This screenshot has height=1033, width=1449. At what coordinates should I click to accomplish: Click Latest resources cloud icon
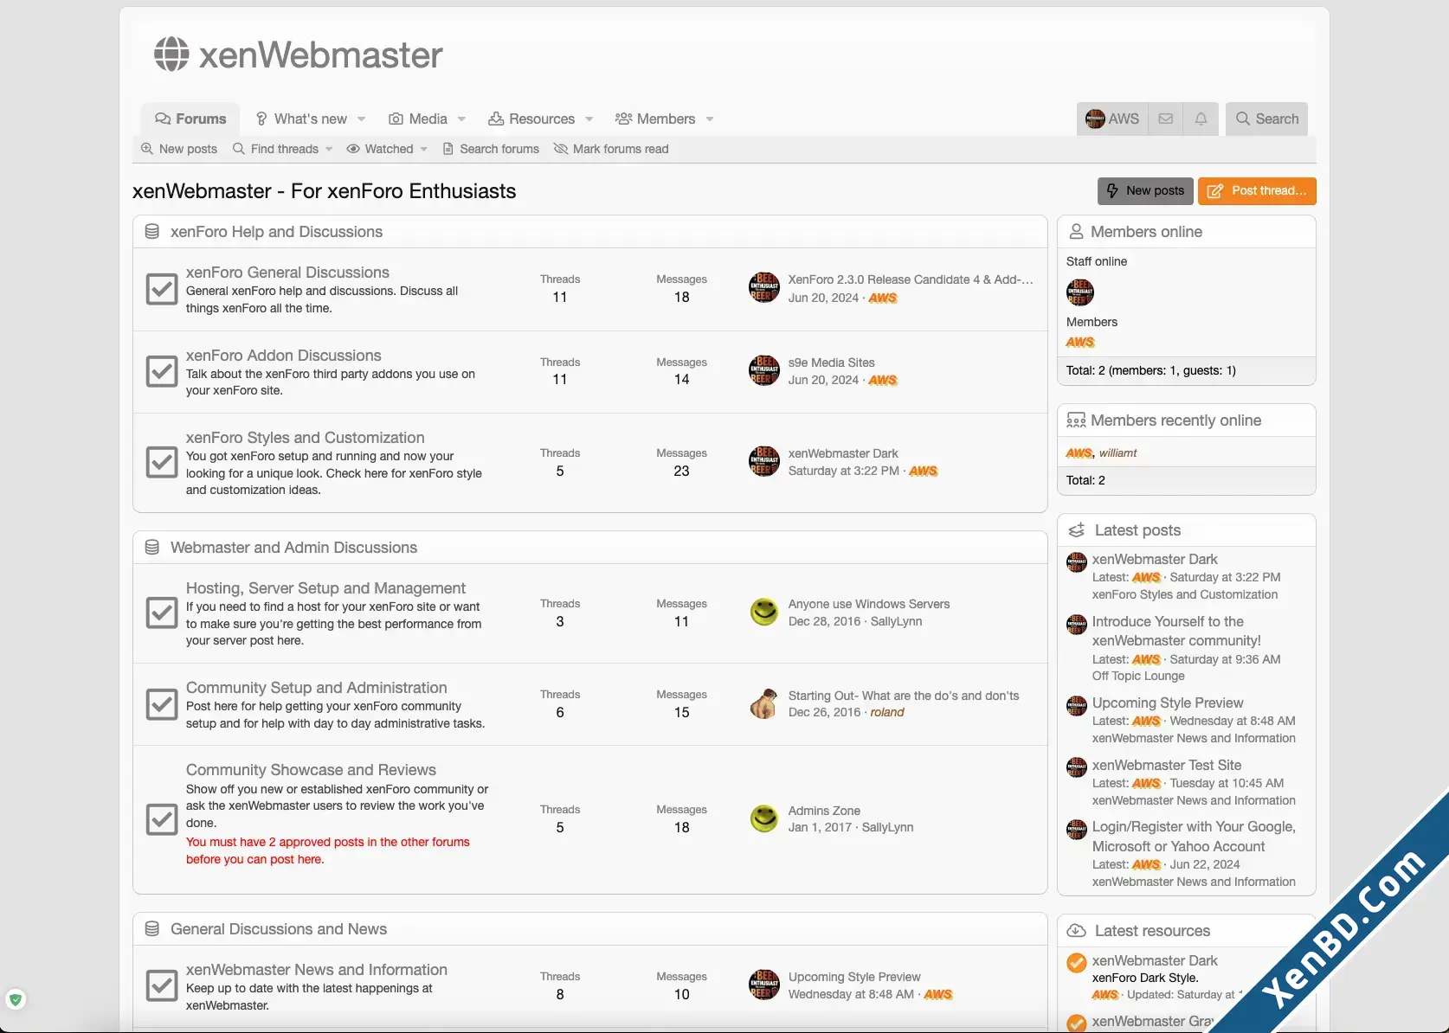point(1077,931)
